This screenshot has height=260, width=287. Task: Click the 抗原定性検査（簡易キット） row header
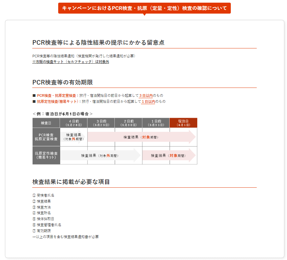tap(46, 155)
